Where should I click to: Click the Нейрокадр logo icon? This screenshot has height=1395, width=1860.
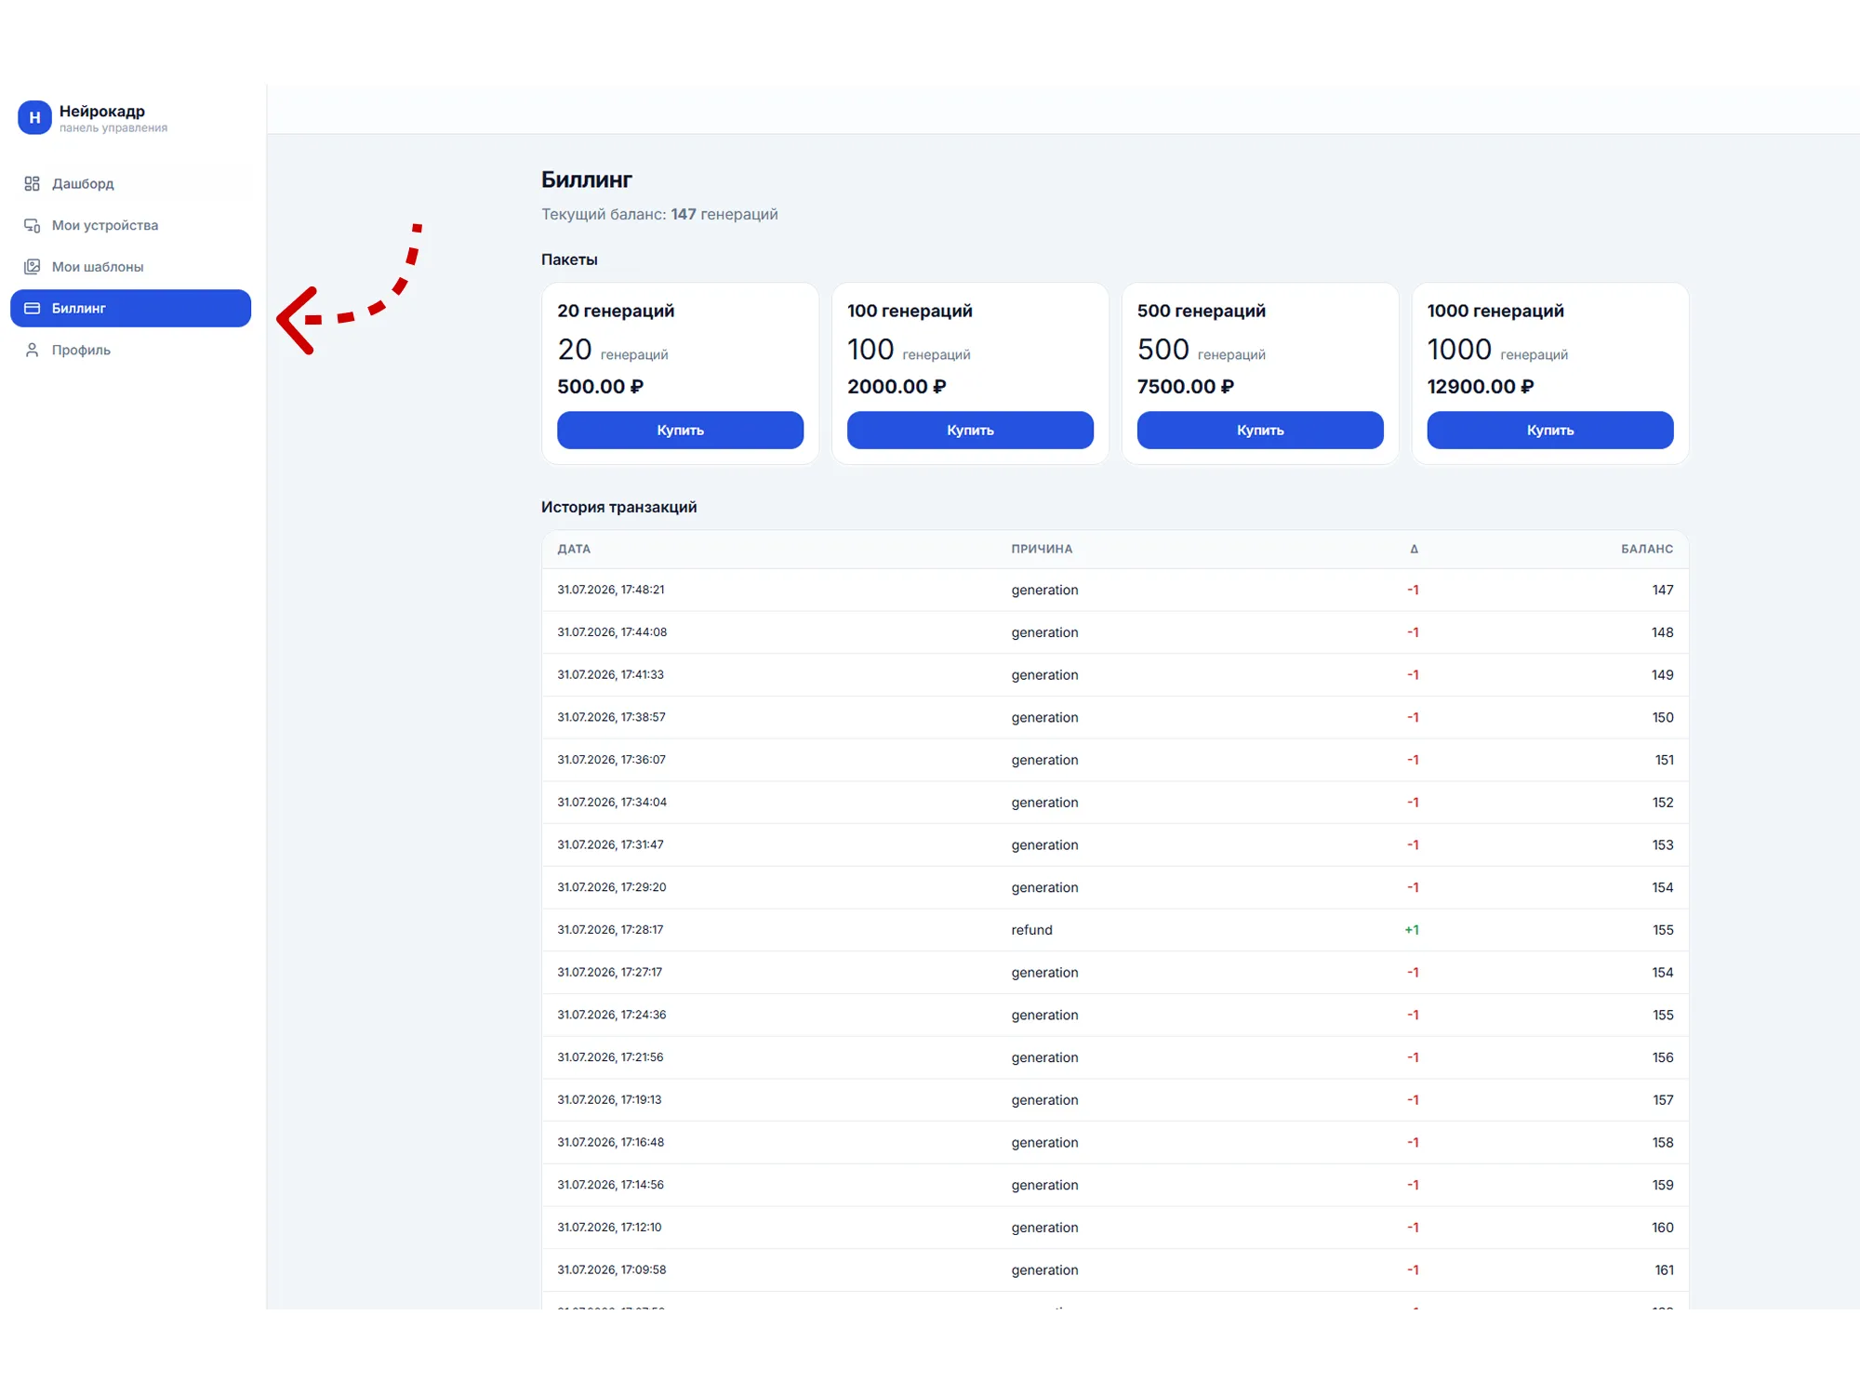(x=34, y=118)
